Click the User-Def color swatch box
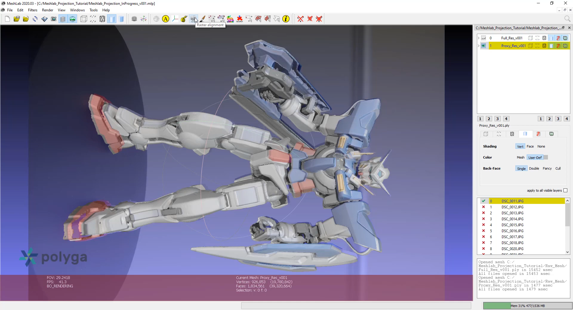This screenshot has width=573, height=310. 546,158
